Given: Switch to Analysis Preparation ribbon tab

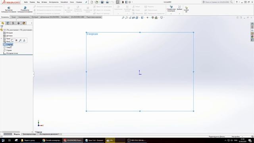Looking at the screenshot, I should point(94,17).
